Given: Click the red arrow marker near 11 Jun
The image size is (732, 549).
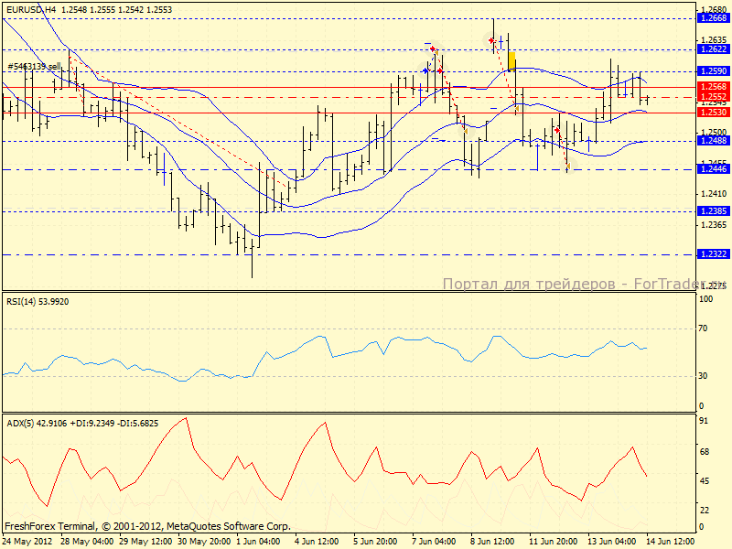Looking at the screenshot, I should pos(556,131).
